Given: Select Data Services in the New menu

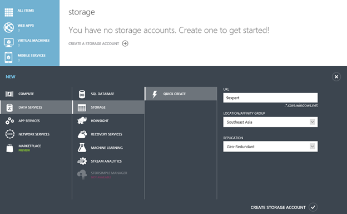Looking at the screenshot, I should point(36,108).
